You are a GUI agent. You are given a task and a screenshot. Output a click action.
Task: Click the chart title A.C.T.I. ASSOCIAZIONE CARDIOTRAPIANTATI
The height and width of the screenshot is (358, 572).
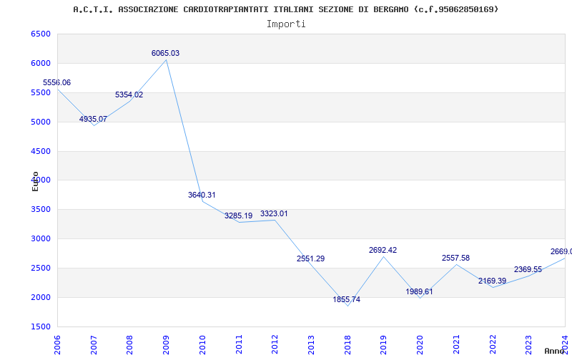[x=285, y=9]
